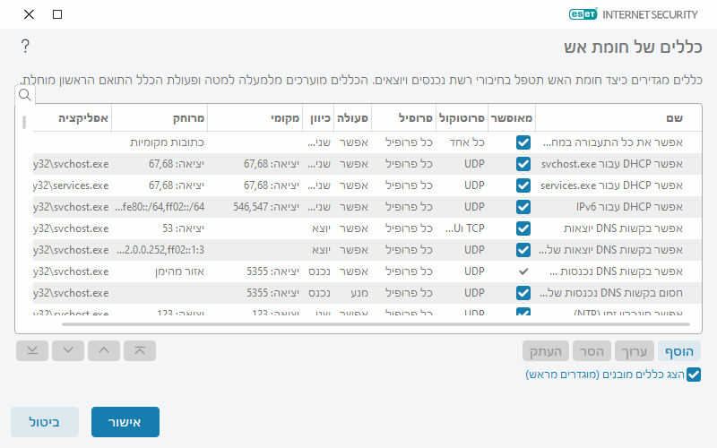The width and height of the screenshot is (717, 448).
Task: Click 'יוצא' direction cell in port 53 row
Action: click(321, 228)
